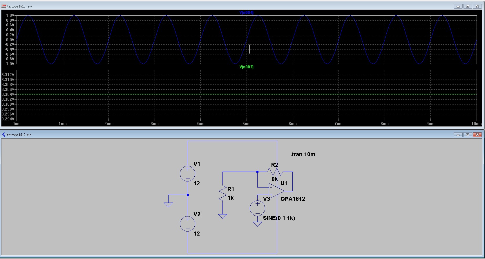Maximize the testopa1612.raw waveform window
Screen dimensions: 485x259
click(x=468, y=6)
